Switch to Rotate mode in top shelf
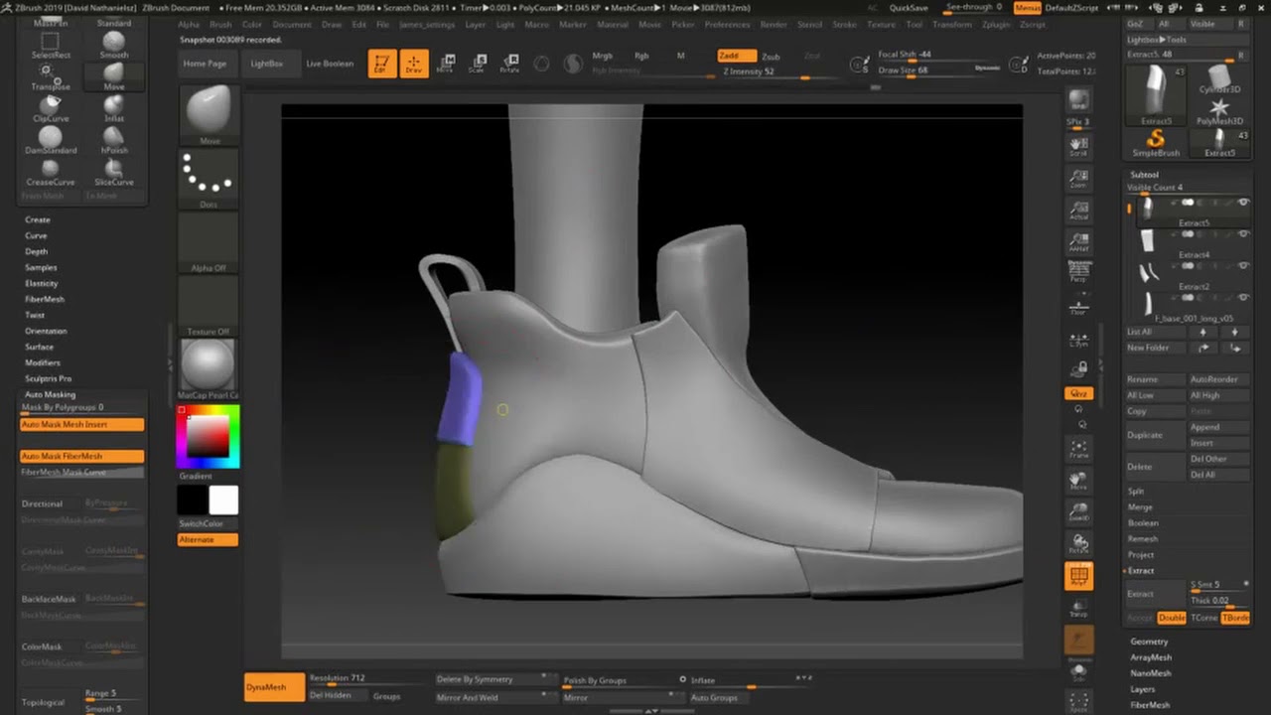 (x=509, y=64)
